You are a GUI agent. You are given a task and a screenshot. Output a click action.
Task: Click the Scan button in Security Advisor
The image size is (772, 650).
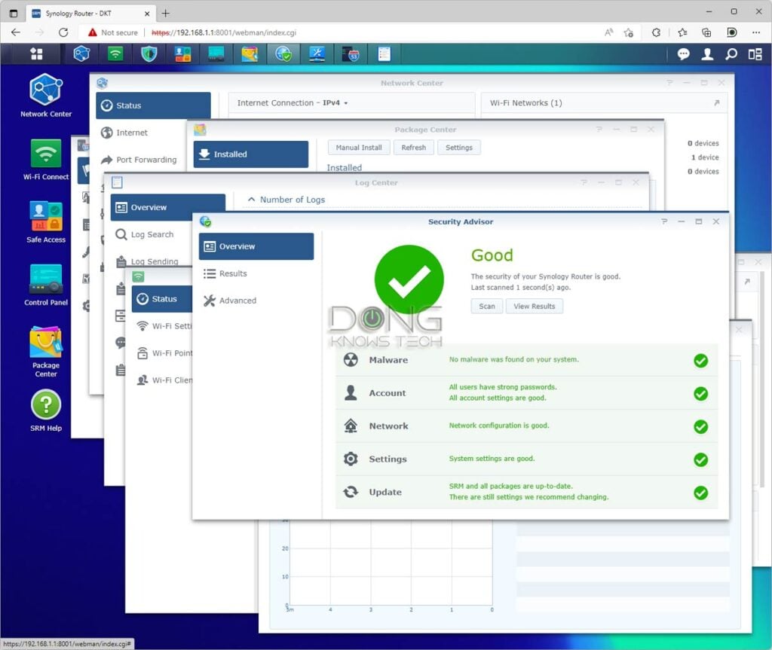coord(487,306)
